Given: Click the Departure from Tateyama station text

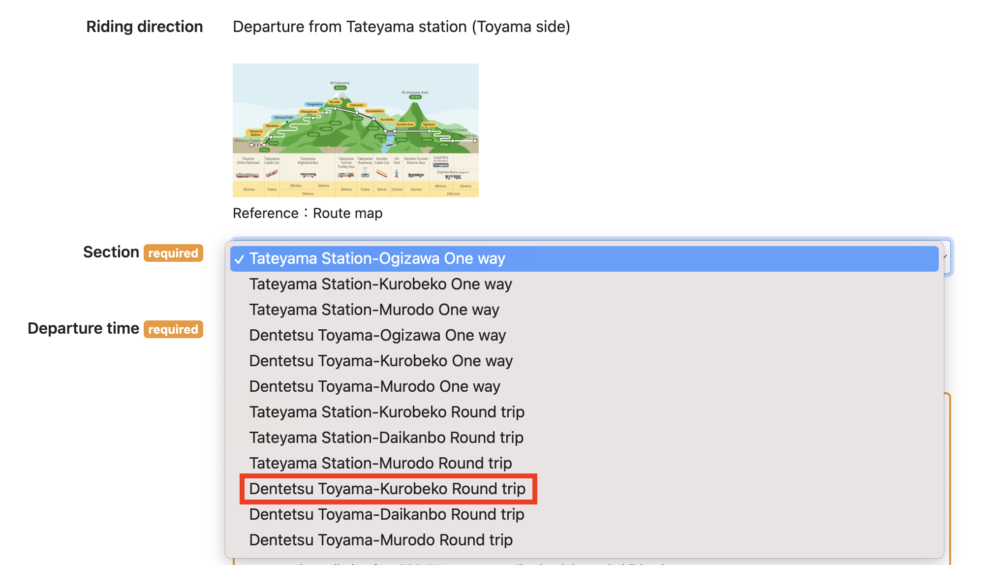Looking at the screenshot, I should [x=401, y=27].
